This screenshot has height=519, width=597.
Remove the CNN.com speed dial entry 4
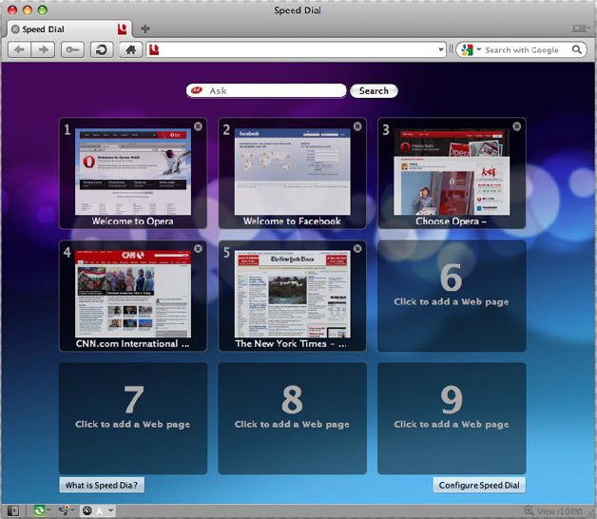coord(198,249)
